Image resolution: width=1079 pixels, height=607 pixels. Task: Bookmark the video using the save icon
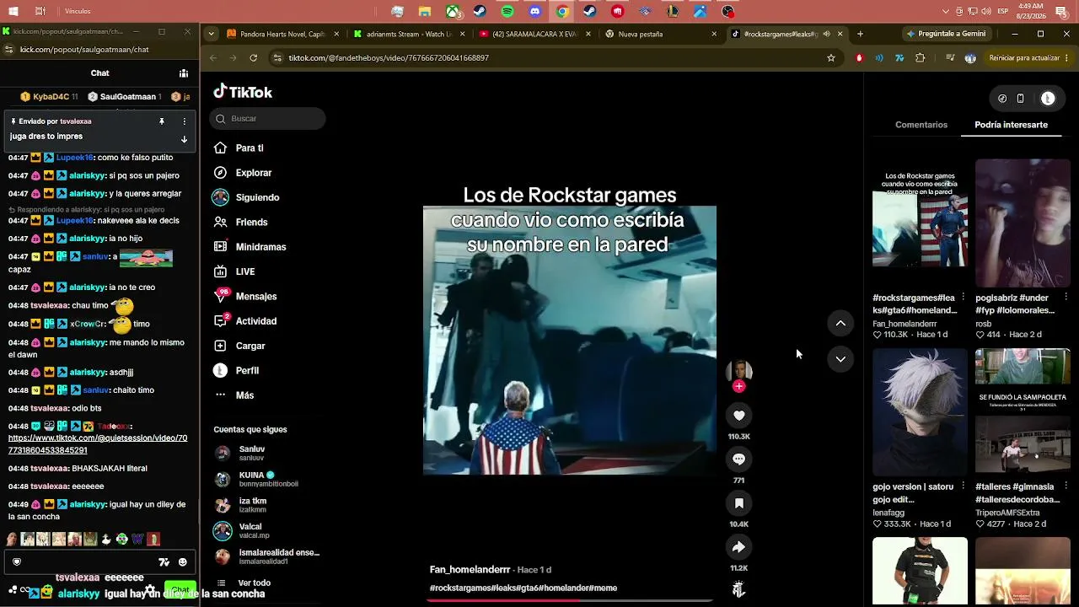(x=738, y=503)
